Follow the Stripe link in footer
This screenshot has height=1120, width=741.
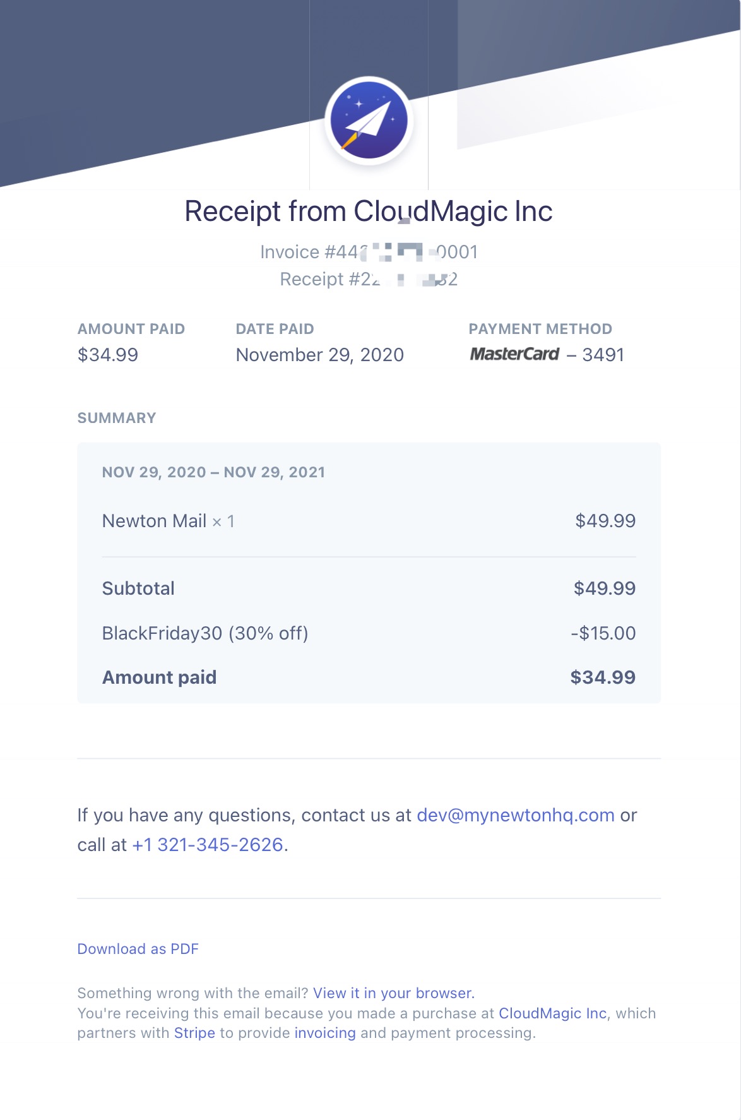[x=194, y=1033]
